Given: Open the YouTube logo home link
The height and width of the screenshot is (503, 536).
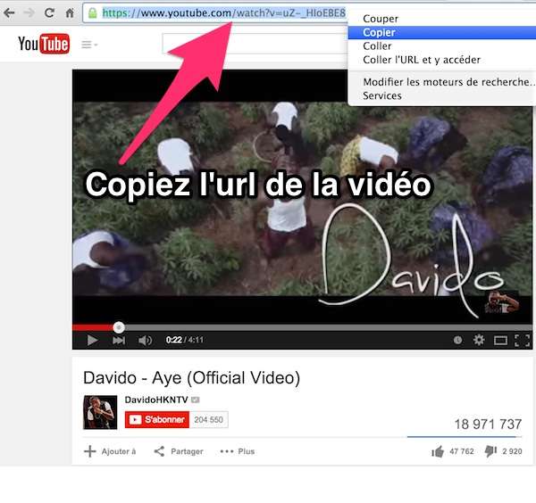Looking at the screenshot, I should click(x=44, y=44).
